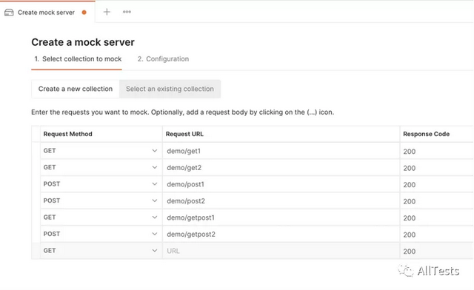
Task: Open a new tab with plus icon
Action: point(107,12)
